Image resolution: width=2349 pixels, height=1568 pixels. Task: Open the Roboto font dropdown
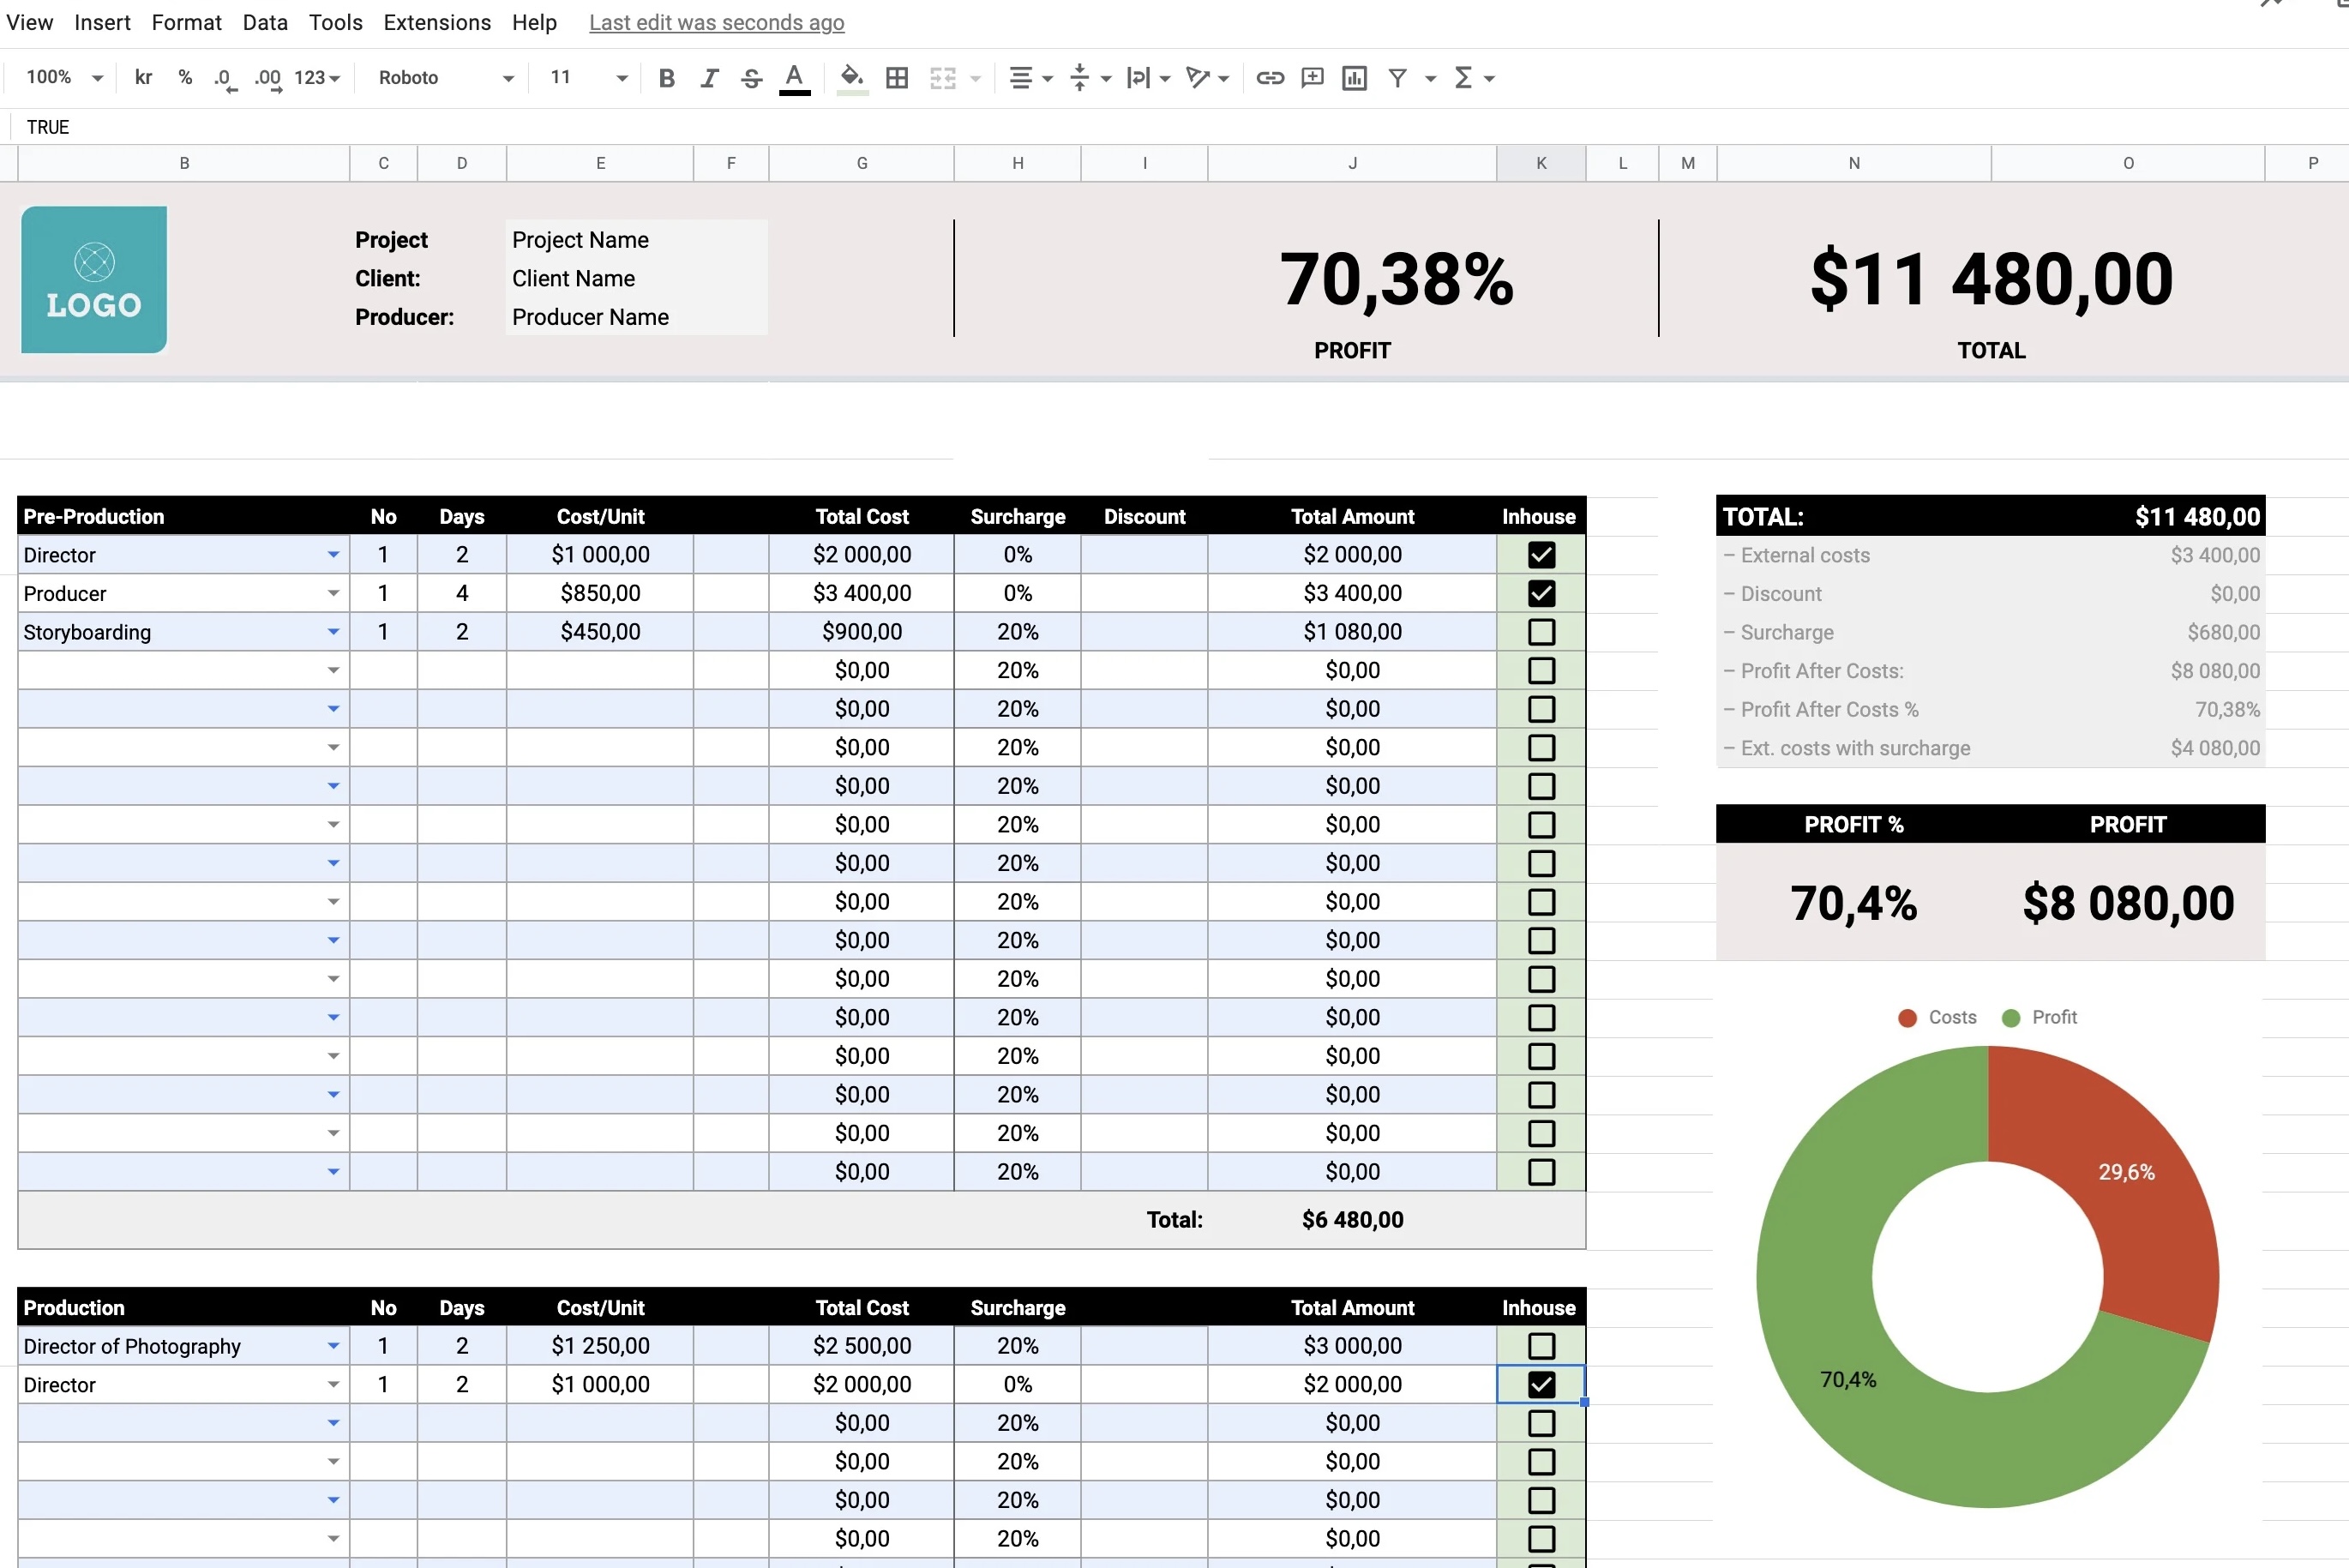coord(445,78)
